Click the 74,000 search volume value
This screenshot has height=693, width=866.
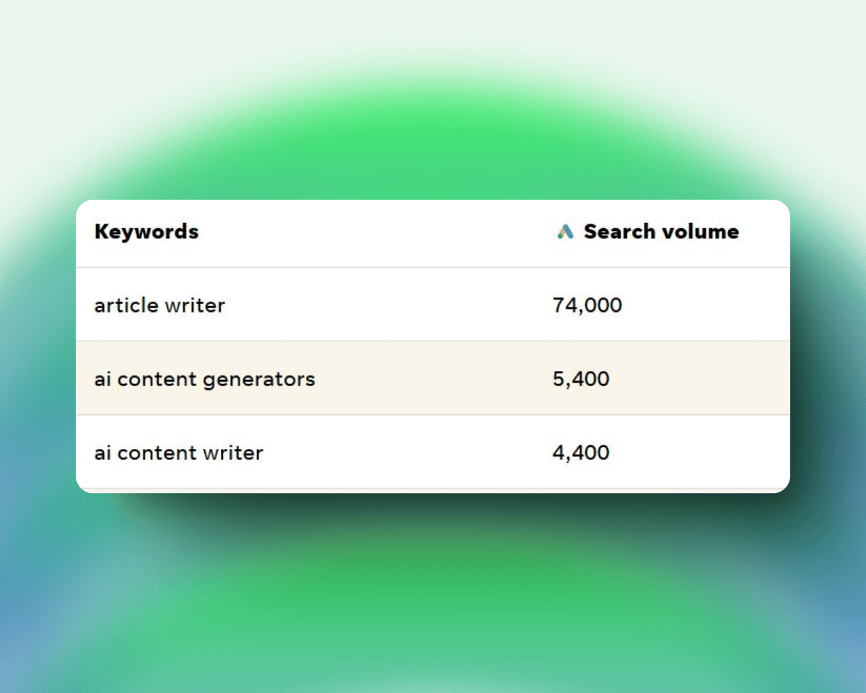tap(587, 305)
